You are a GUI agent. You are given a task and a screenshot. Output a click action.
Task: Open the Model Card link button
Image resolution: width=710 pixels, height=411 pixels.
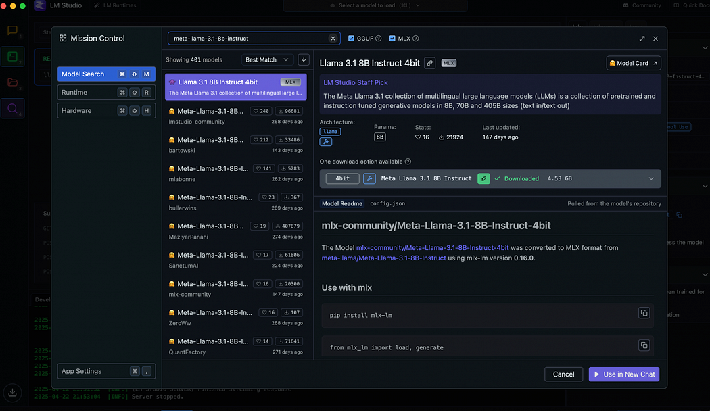[x=634, y=64]
